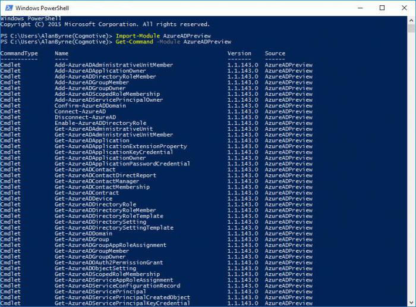The image size is (416, 307).
Task: Click Get-AzureADDevice entry
Action: pyautogui.click(x=83, y=199)
